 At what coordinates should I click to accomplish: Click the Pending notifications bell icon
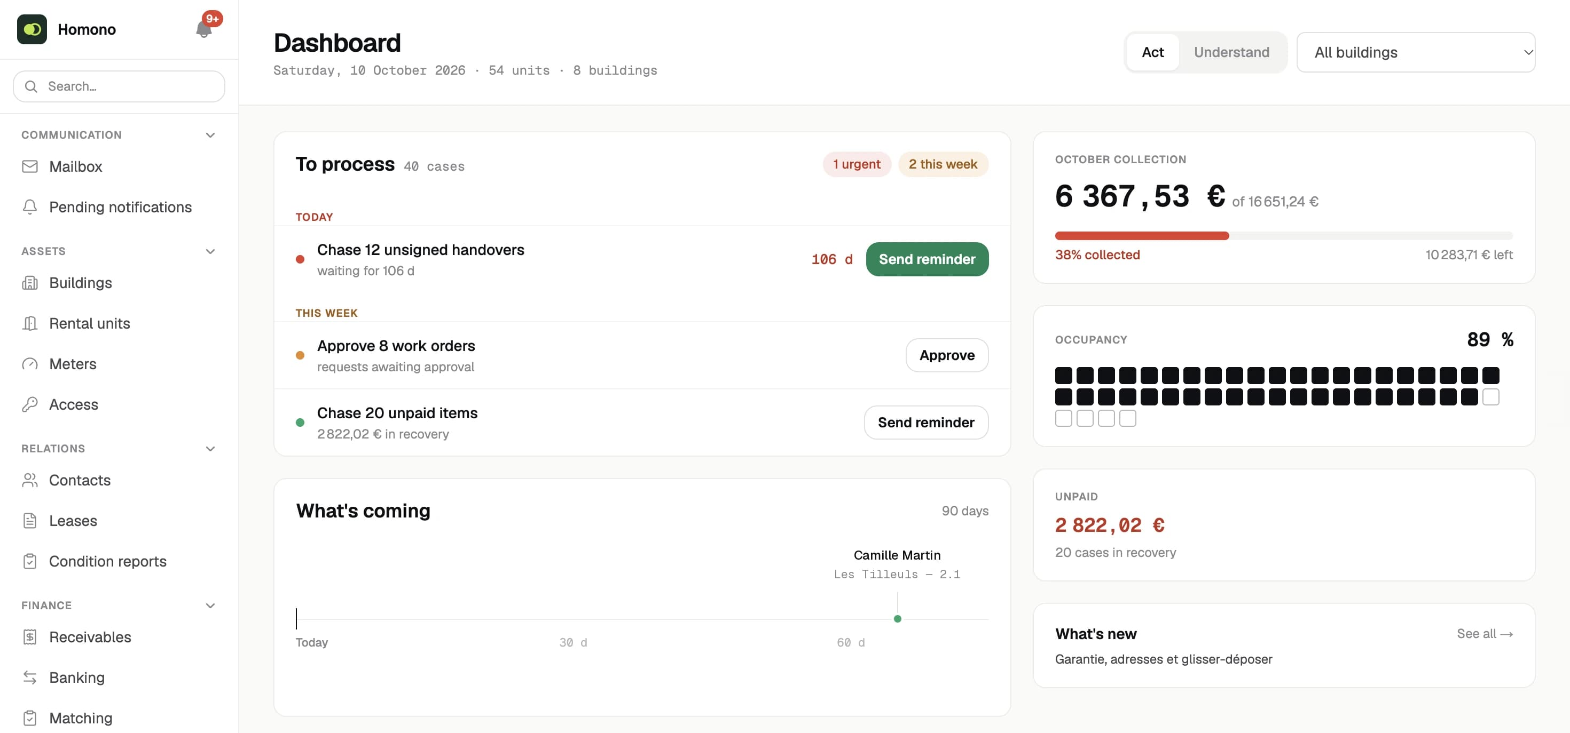pyautogui.click(x=30, y=207)
